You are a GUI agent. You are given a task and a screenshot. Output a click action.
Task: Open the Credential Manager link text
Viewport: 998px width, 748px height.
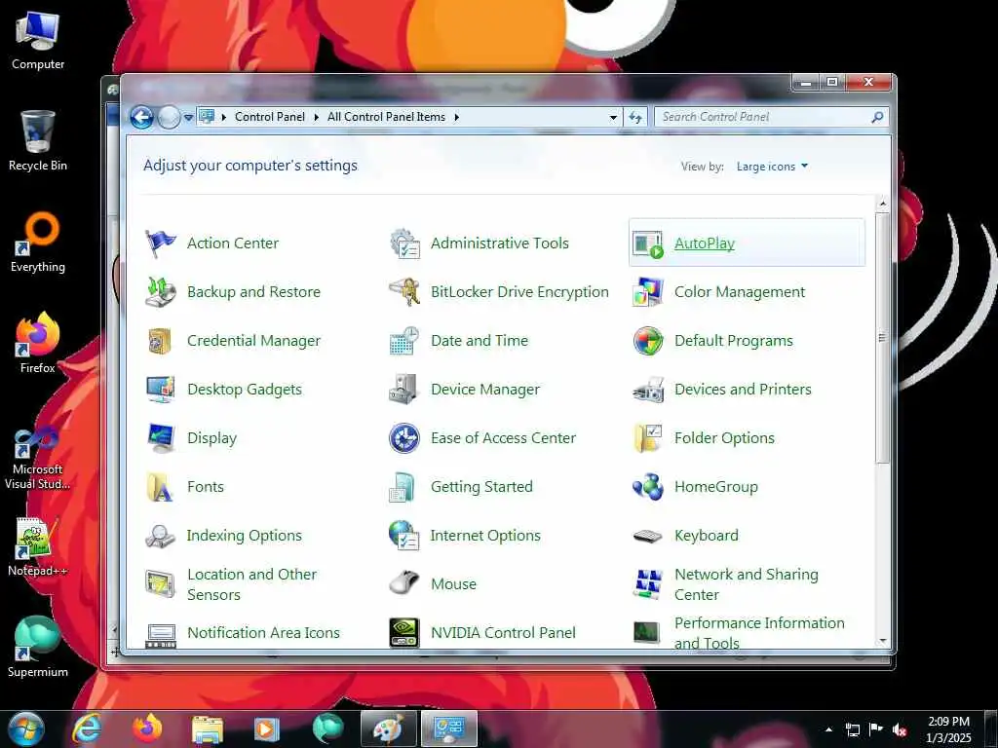coord(253,341)
